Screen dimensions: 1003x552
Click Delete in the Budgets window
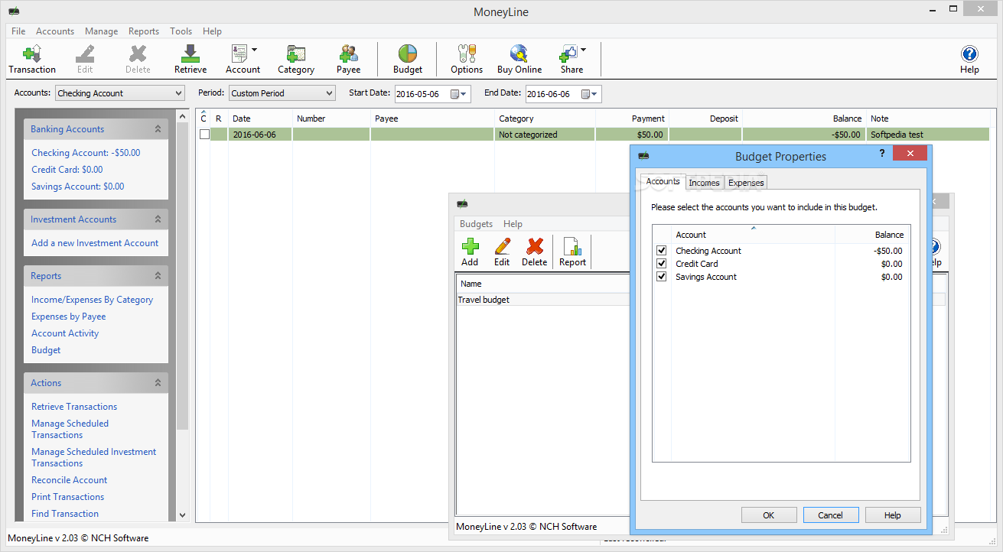pos(535,252)
